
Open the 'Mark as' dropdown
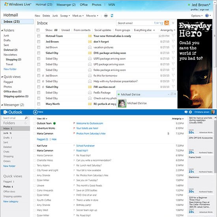tap(78, 16)
